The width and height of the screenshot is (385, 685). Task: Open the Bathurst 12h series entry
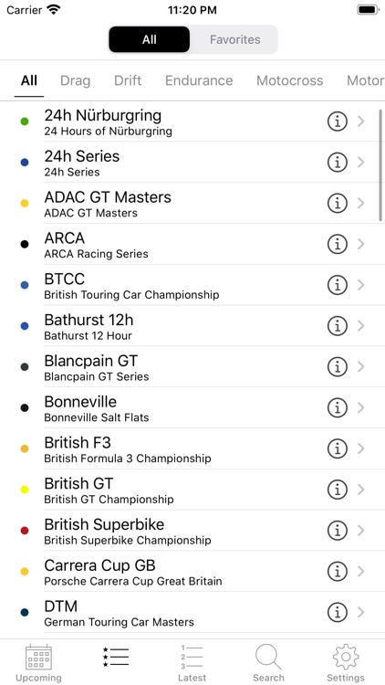(x=192, y=326)
